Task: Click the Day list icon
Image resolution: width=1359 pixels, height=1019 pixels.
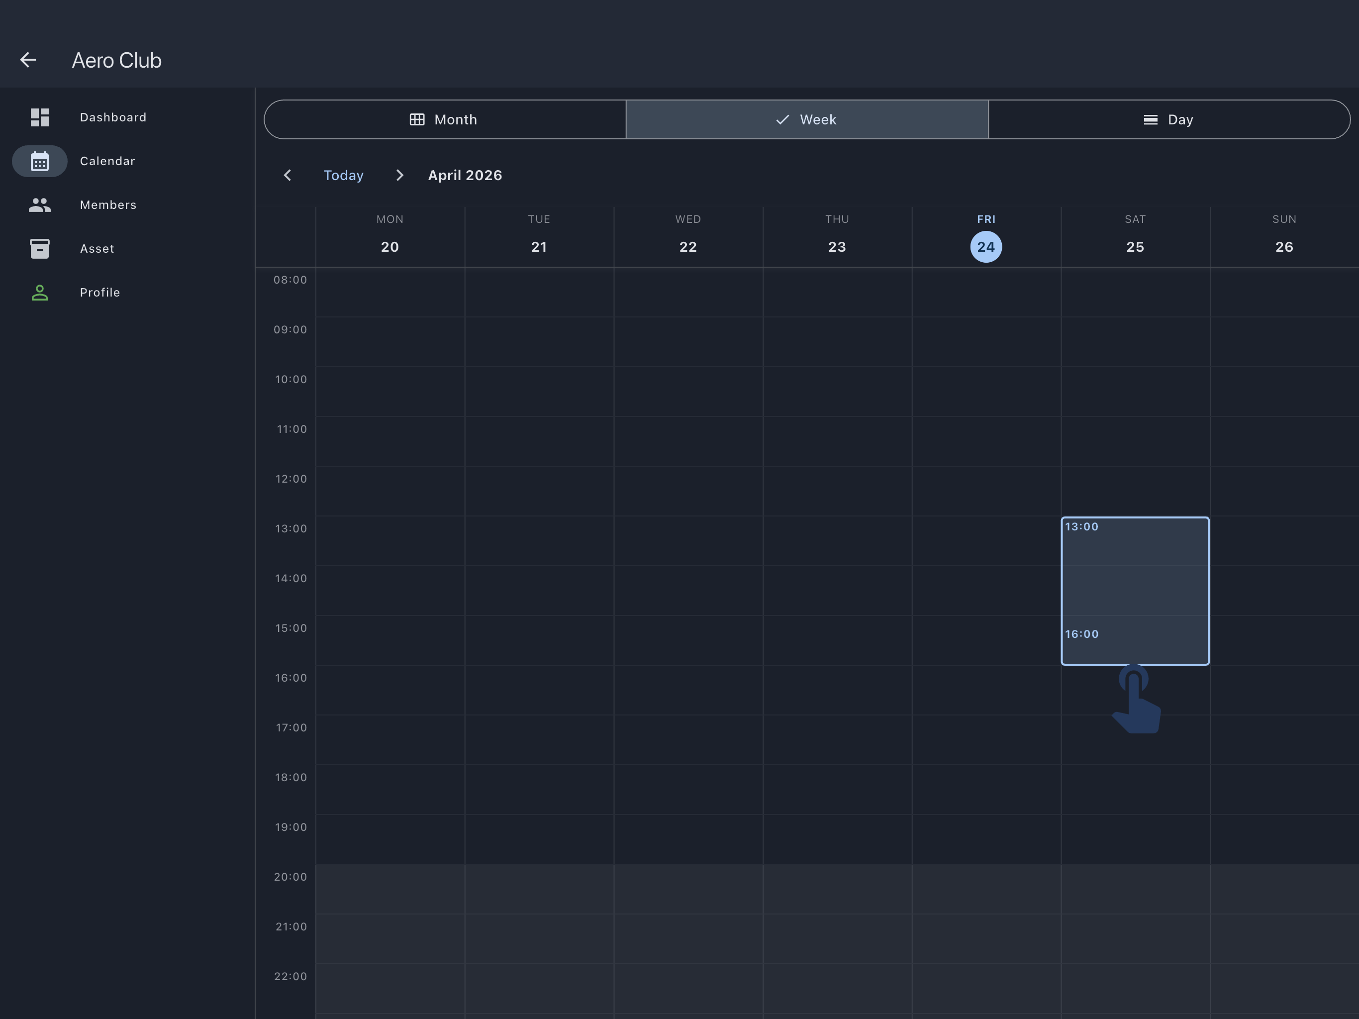Action: tap(1151, 119)
